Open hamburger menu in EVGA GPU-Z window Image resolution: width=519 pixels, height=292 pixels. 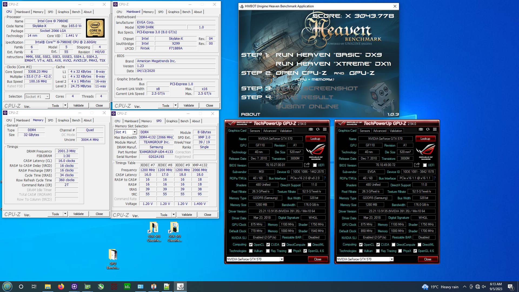[x=435, y=130]
